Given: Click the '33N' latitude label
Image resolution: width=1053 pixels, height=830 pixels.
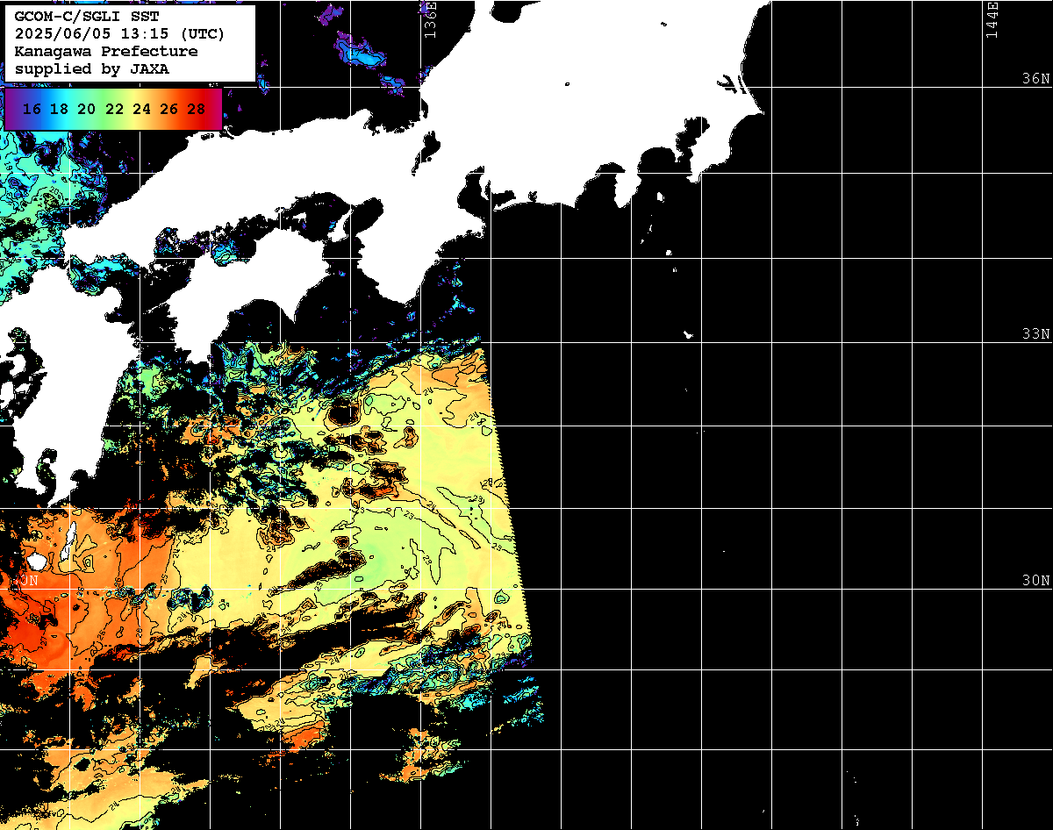Looking at the screenshot, I should pos(1035,334).
